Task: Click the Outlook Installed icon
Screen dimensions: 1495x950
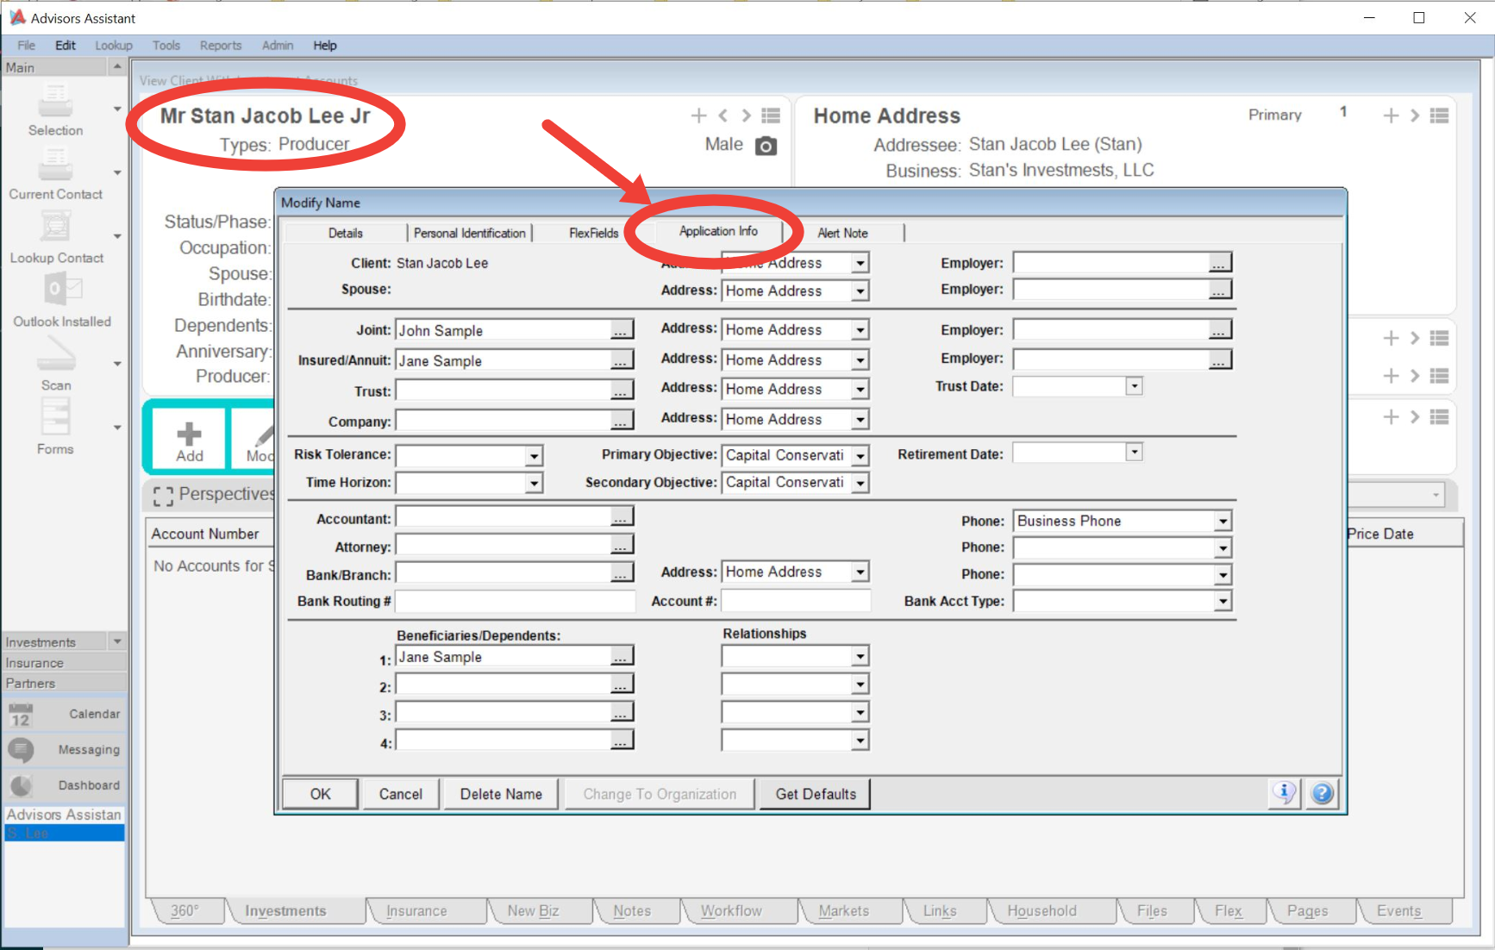Action: (62, 289)
